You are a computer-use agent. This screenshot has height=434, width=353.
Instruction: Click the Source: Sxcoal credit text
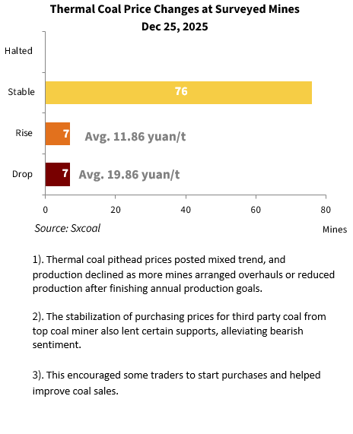click(68, 228)
